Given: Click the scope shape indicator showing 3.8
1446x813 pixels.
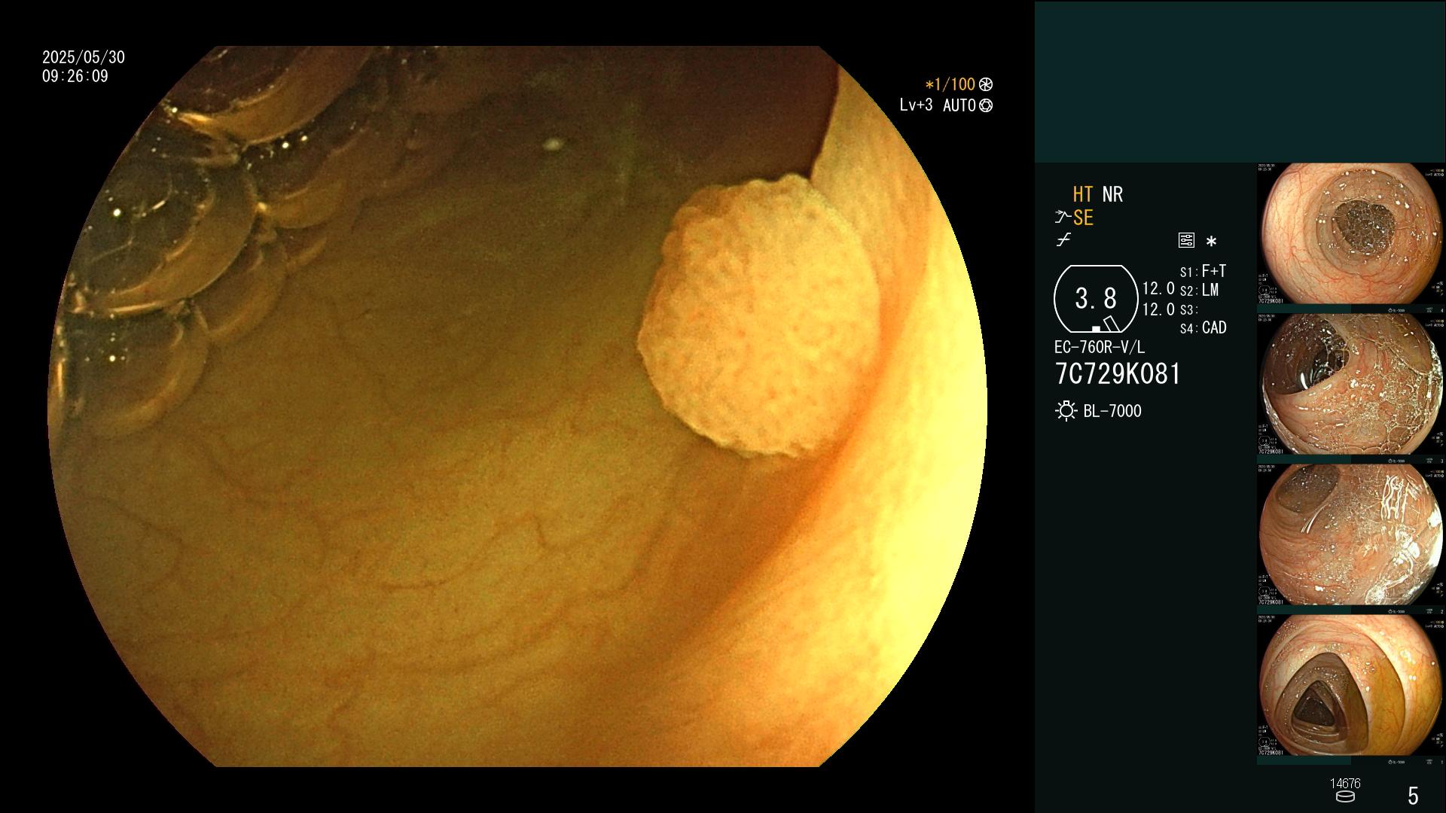Looking at the screenshot, I should click(x=1095, y=299).
